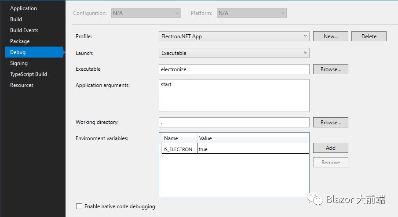398x217 pixels.
Task: Open the Resources page
Action: pos(22,85)
